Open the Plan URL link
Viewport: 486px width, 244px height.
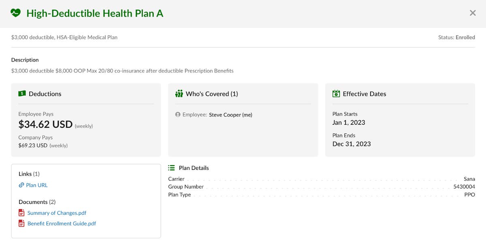(36, 185)
